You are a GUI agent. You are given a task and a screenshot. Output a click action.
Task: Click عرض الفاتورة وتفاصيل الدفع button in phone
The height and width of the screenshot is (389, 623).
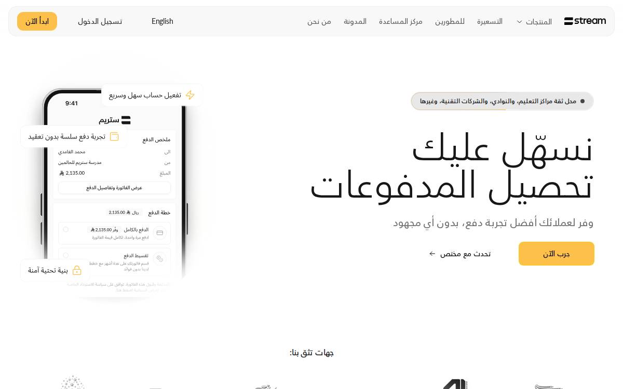pos(114,188)
